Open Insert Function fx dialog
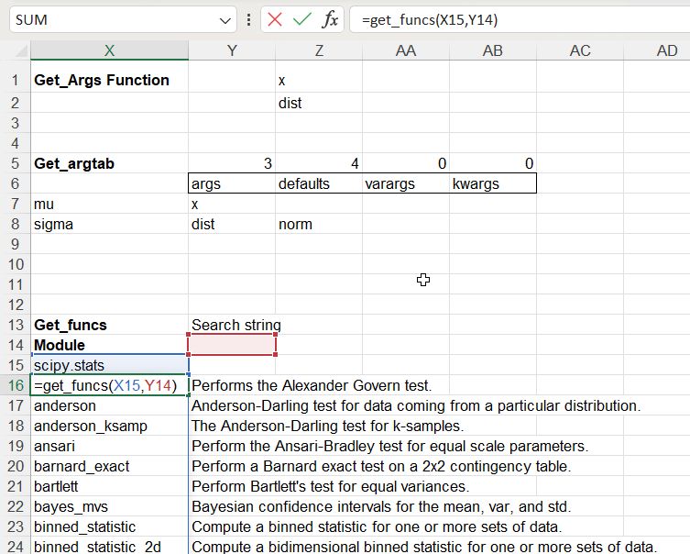 point(330,19)
